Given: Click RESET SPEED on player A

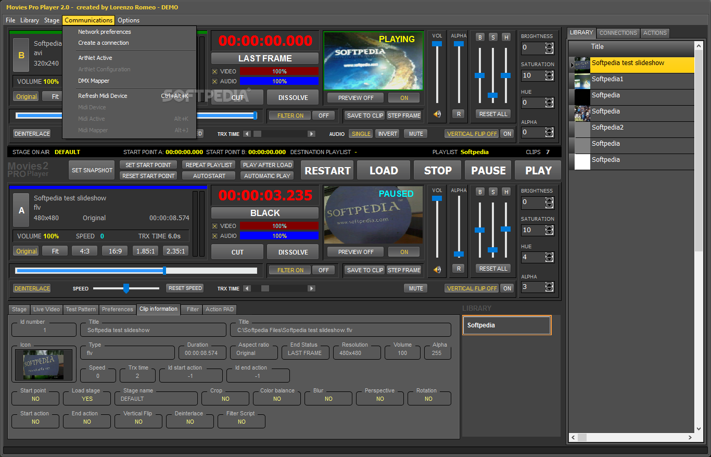Looking at the screenshot, I should (185, 288).
